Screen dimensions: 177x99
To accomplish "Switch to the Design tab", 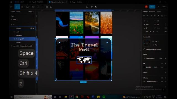I will tap(145, 12).
